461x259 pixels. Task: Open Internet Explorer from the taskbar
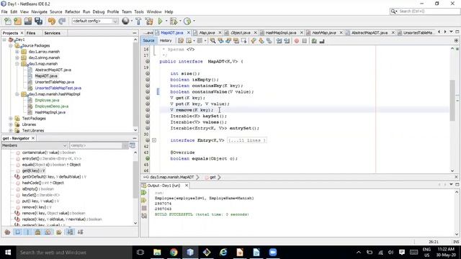(223, 253)
